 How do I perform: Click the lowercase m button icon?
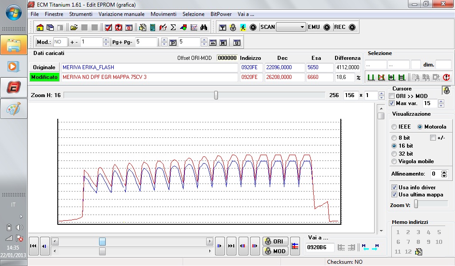[x=213, y=43]
